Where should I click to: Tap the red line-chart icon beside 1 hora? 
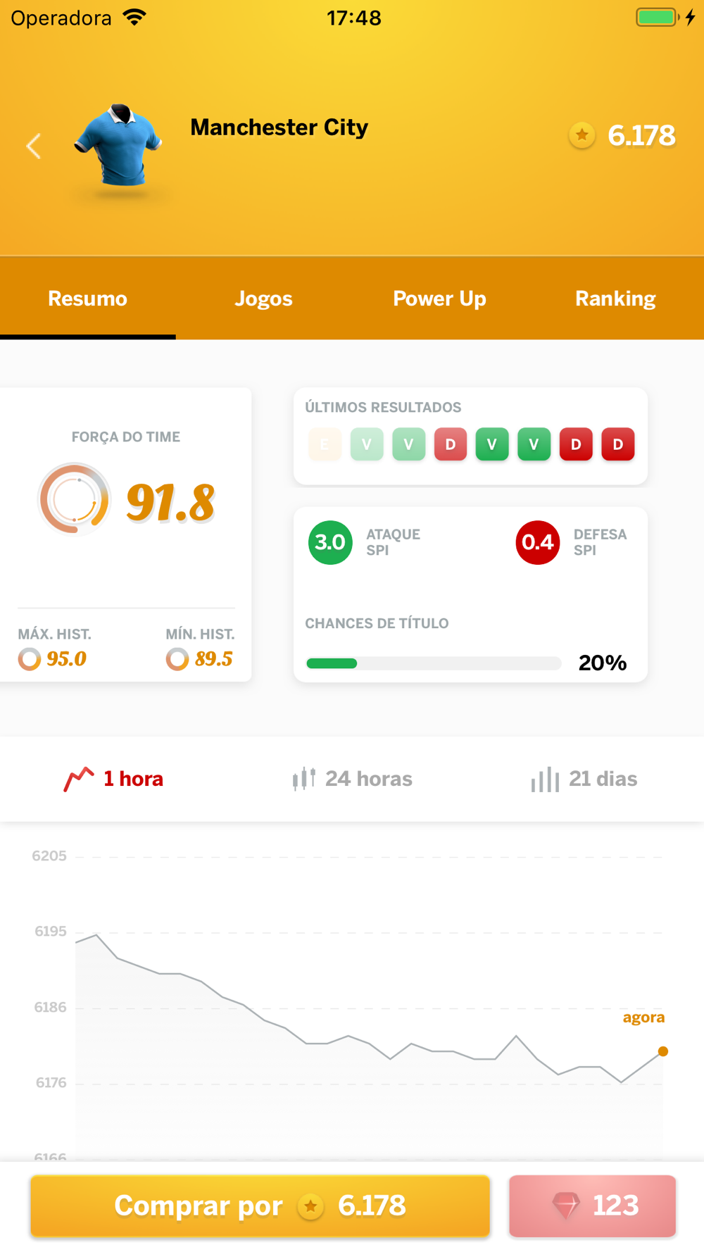pos(79,779)
